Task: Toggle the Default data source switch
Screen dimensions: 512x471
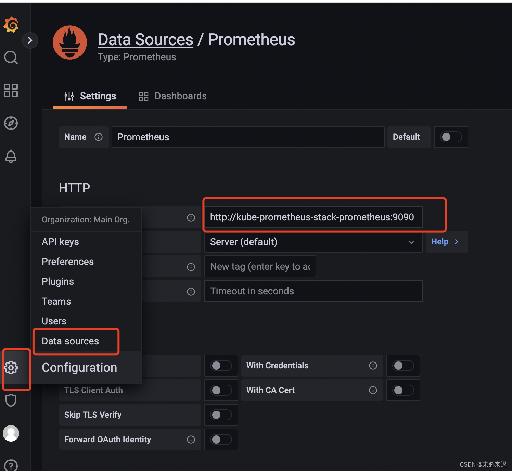Action: [451, 137]
